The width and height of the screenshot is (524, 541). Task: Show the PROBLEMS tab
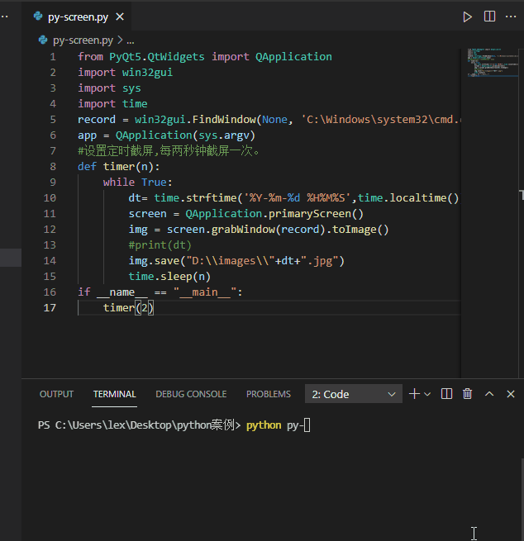tap(269, 394)
